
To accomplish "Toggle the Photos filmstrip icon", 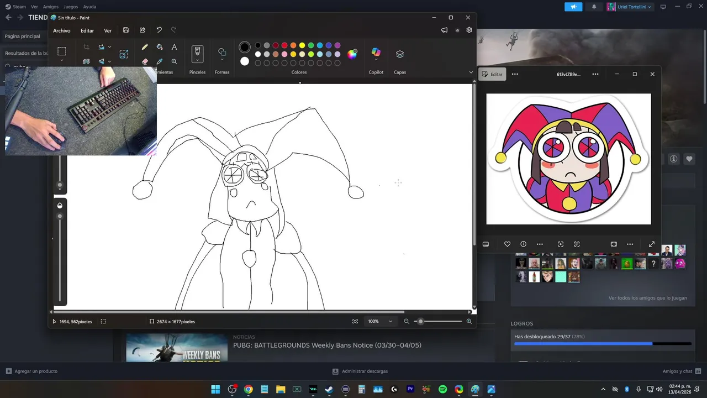I will point(486,244).
